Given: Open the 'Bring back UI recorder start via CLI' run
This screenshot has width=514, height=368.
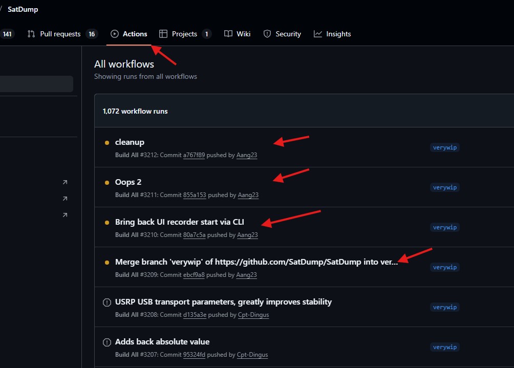Looking at the screenshot, I should 179,222.
